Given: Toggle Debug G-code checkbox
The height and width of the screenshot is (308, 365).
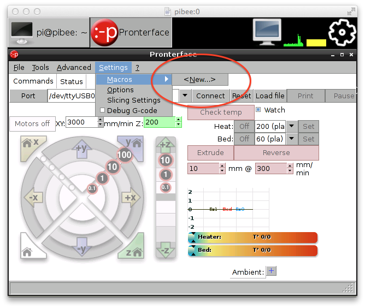Looking at the screenshot, I should click(x=102, y=110).
